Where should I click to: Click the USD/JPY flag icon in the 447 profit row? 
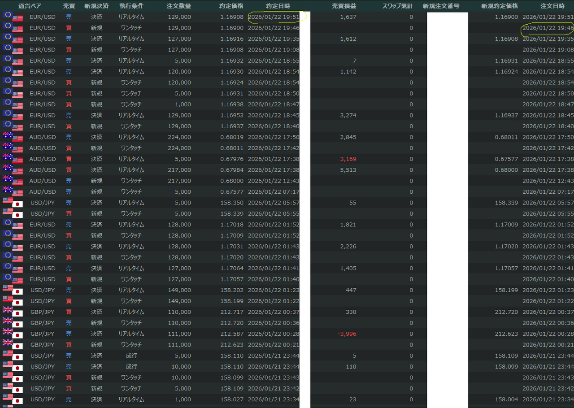point(13,290)
